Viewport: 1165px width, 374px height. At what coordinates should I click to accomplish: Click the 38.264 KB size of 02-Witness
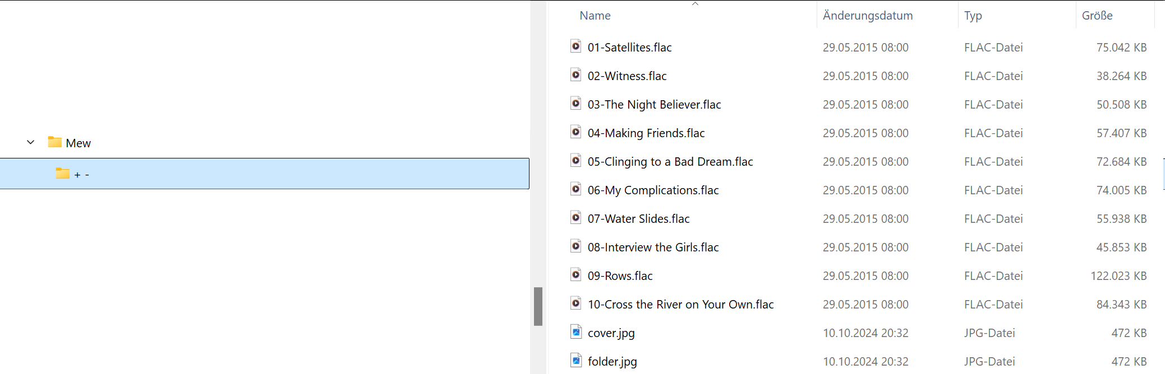[1121, 76]
